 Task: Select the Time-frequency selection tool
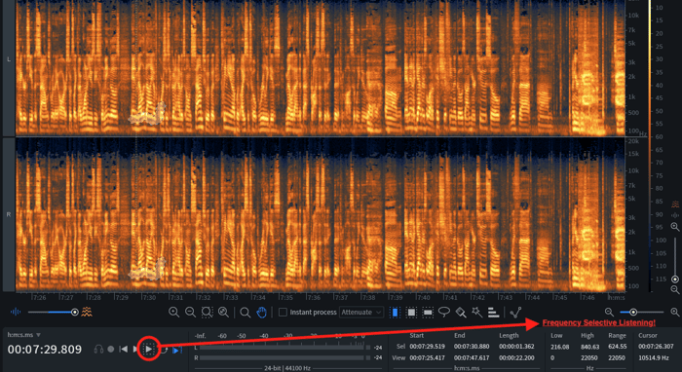[411, 312]
